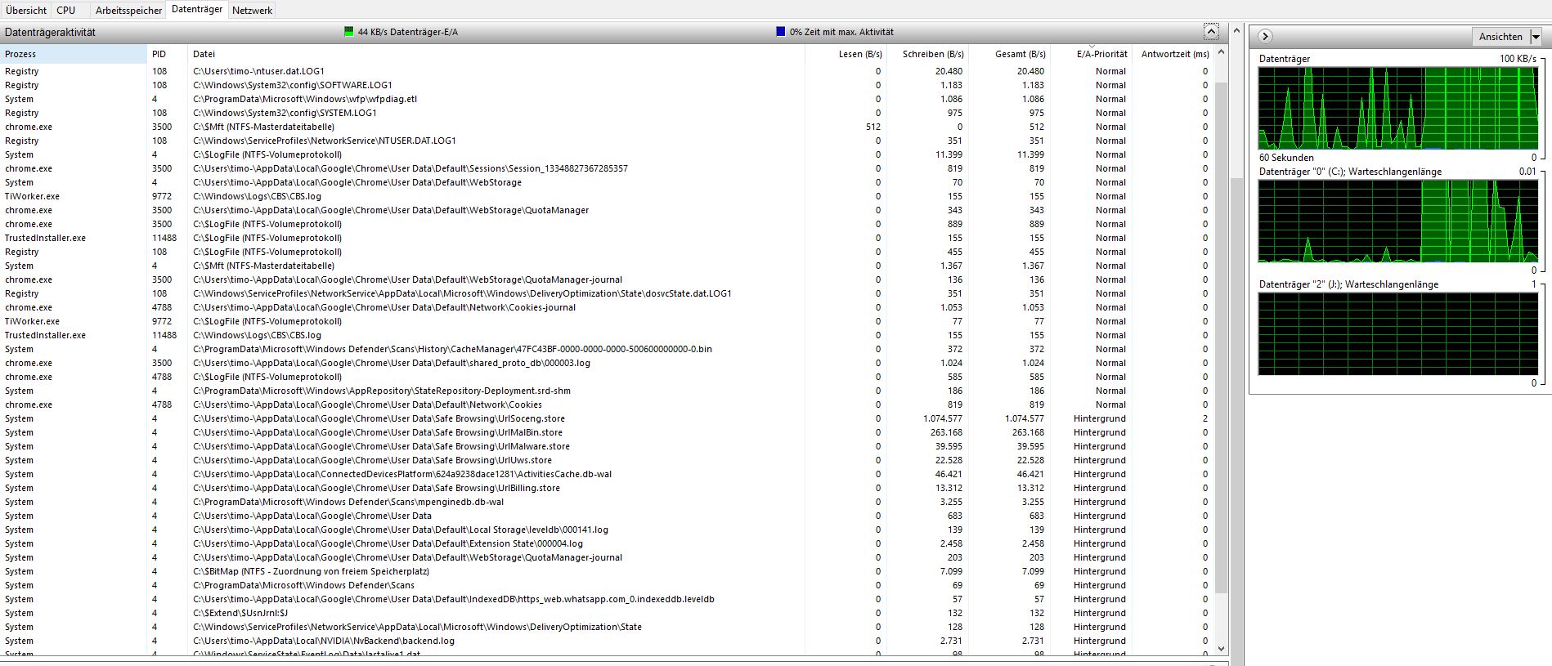Click PID 9772 in the CBS.log row

(162, 196)
